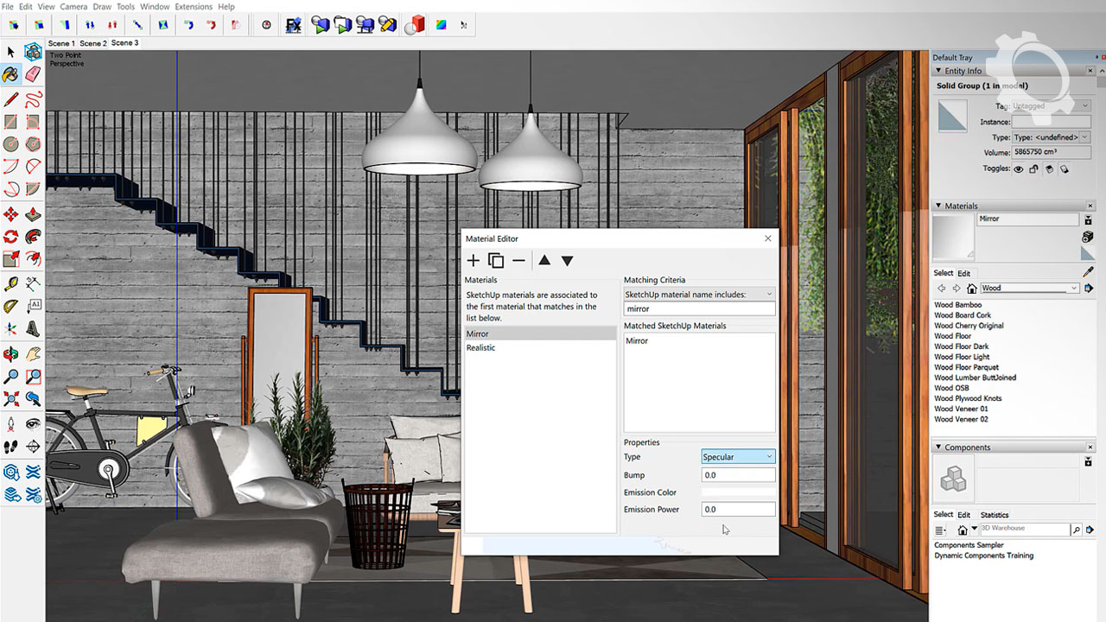Select the Orbit tool
1106x622 pixels.
(x=11, y=353)
